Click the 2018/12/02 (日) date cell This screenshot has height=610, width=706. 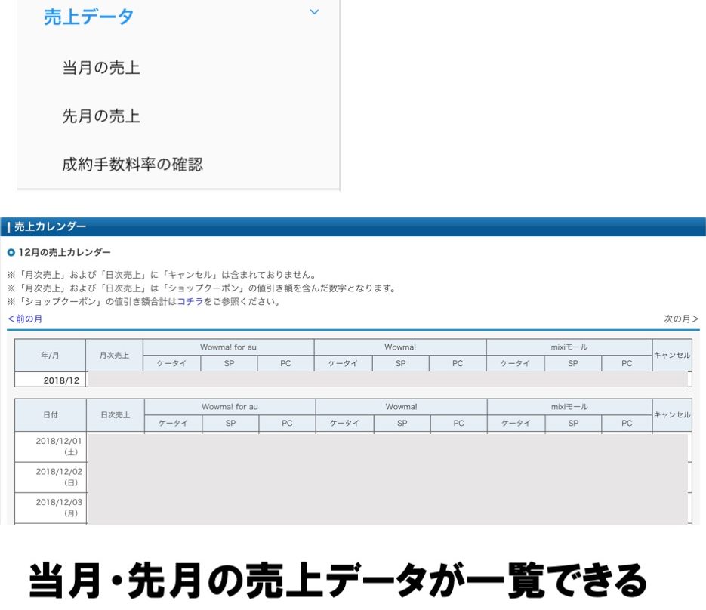[x=51, y=477]
